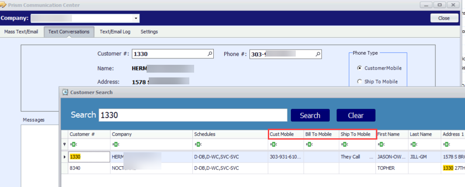Select customer number 1330 cell
This screenshot has height=187, width=465.
89,157
